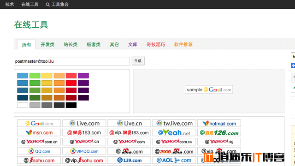The image size is (295, 166).
Task: Open 技术 in the top navigation
Action: click(x=10, y=4)
